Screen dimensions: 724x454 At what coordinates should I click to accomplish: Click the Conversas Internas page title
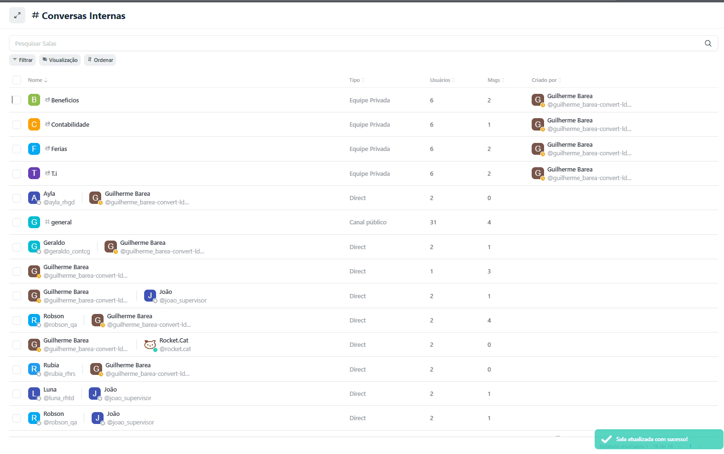coord(84,16)
